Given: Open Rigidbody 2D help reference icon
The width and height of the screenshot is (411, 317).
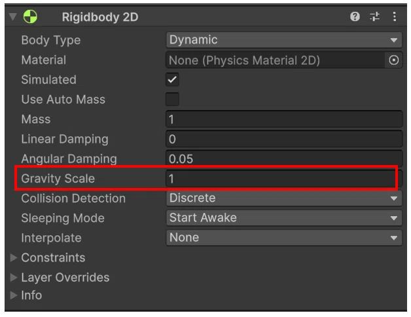Looking at the screenshot, I should coord(355,16).
